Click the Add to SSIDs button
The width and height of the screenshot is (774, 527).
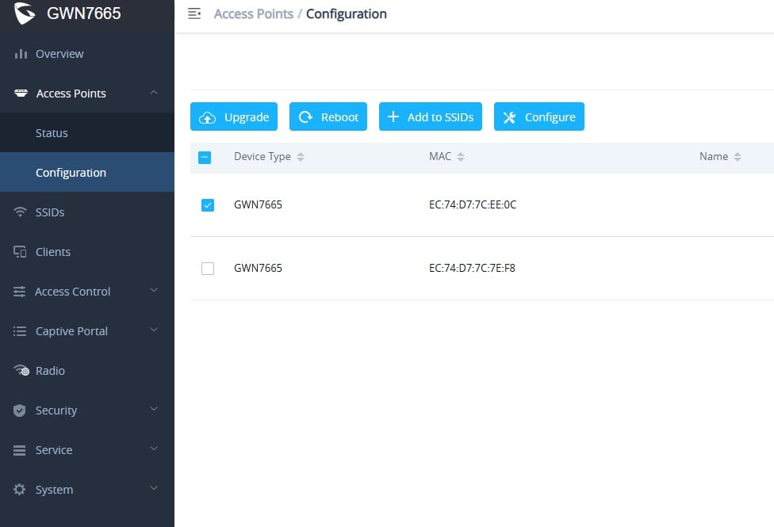pos(430,116)
